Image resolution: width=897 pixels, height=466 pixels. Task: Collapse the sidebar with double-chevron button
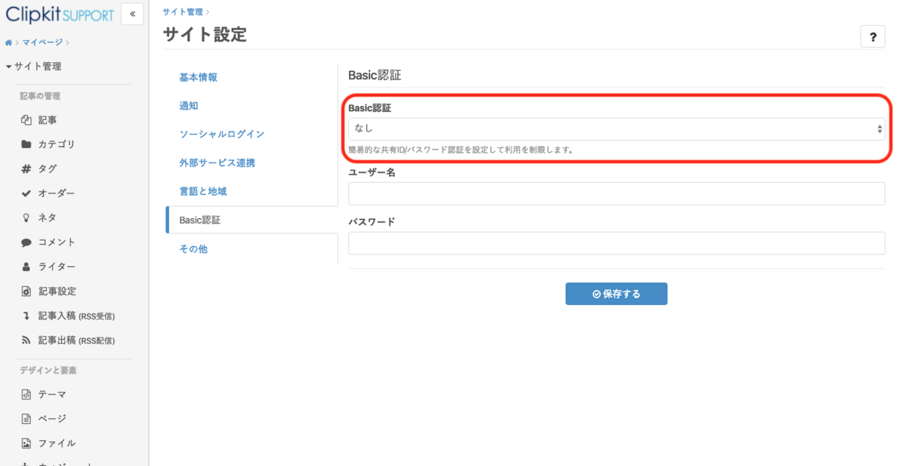click(x=132, y=14)
